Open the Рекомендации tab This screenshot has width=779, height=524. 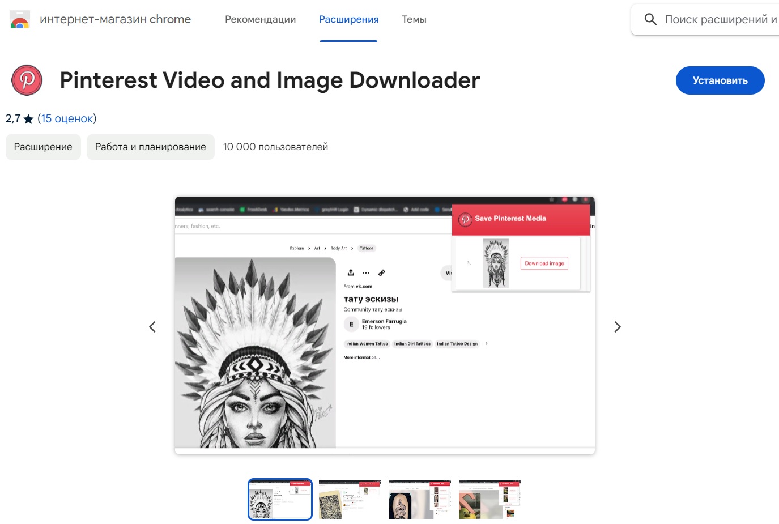[261, 19]
